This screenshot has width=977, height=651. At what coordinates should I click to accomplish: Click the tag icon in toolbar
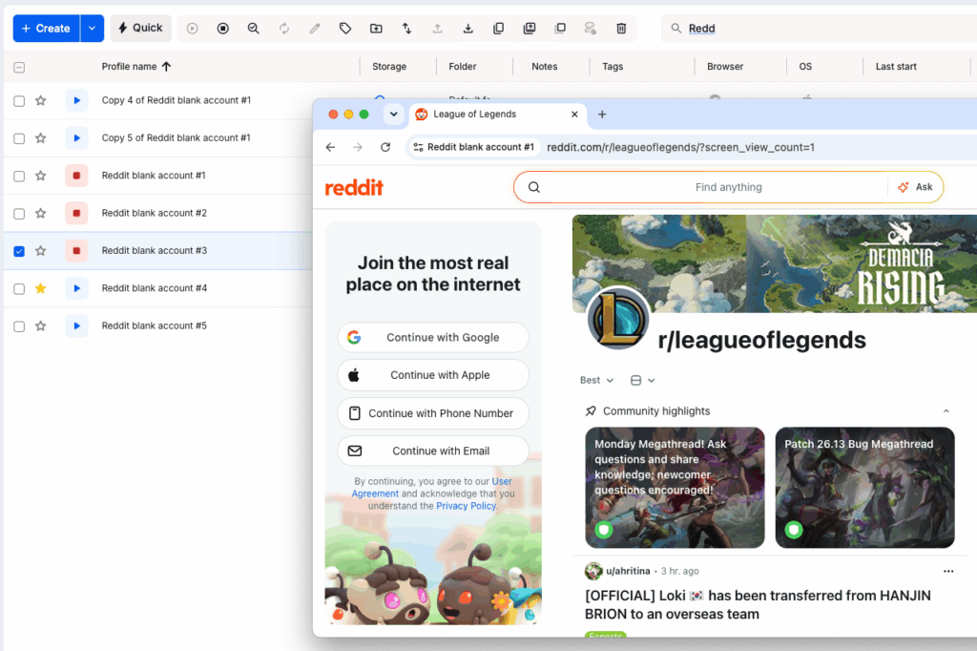click(x=345, y=28)
